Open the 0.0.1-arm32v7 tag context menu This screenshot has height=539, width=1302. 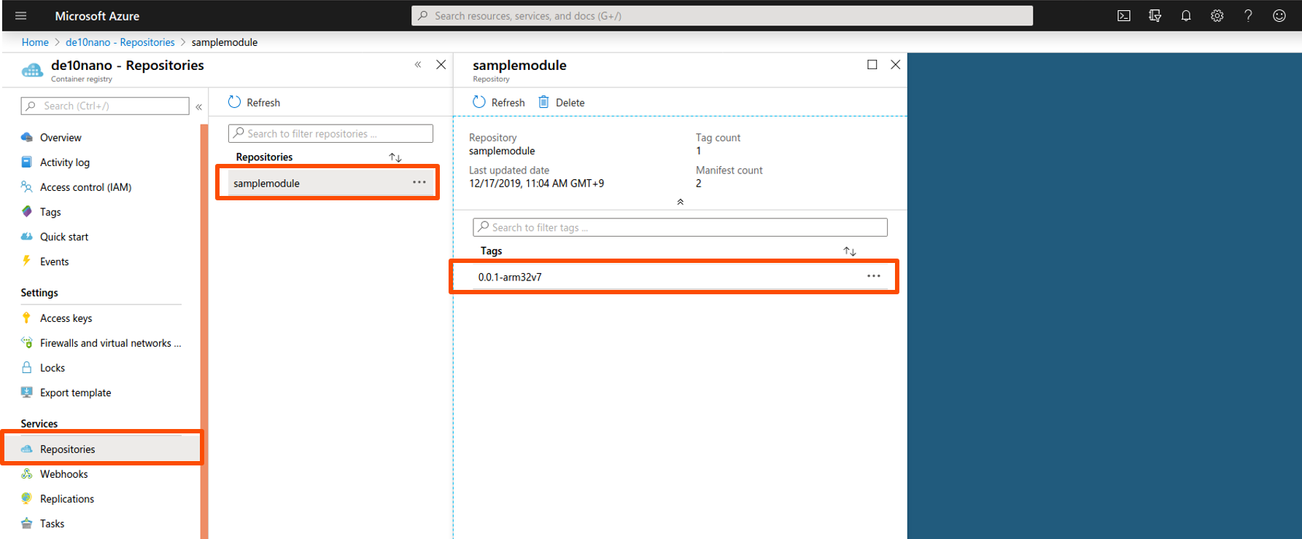[874, 276]
